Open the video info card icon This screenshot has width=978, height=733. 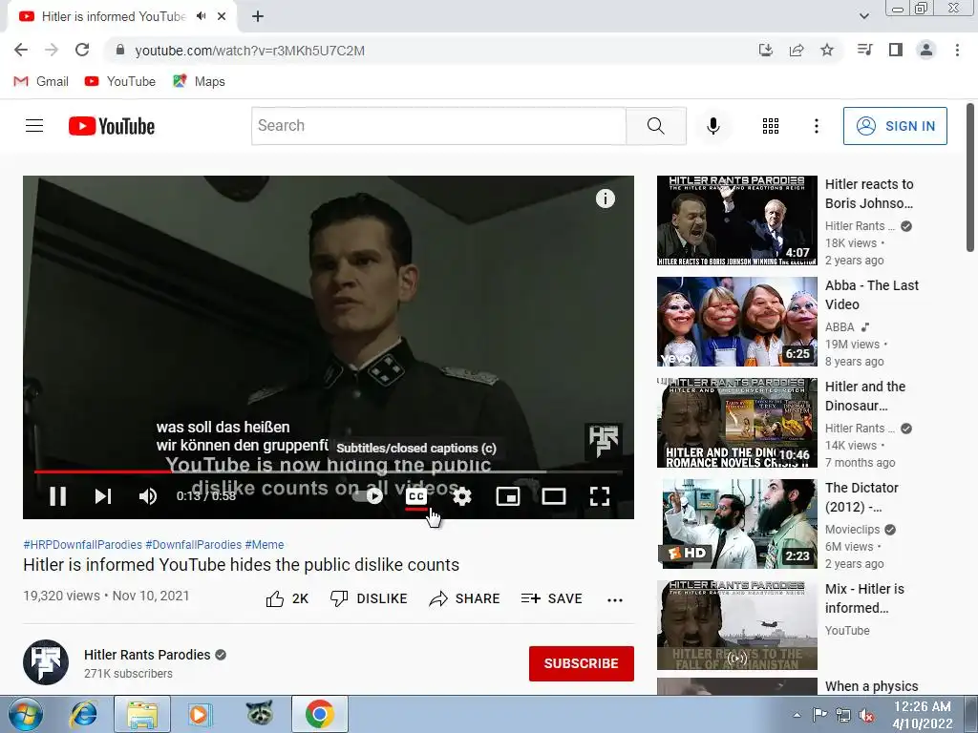tap(605, 199)
